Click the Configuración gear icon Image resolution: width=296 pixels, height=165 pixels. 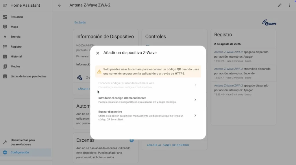(5, 152)
